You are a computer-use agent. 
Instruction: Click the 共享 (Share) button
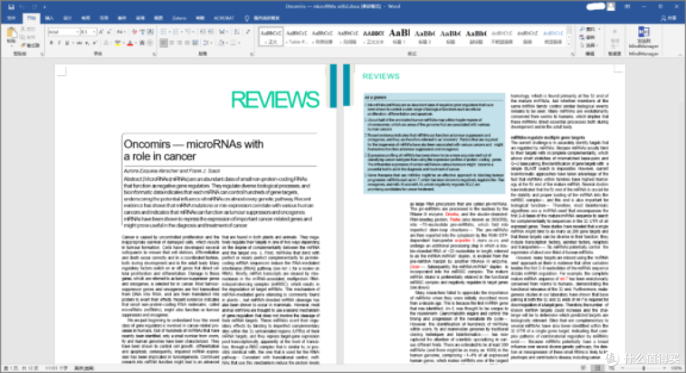[669, 18]
